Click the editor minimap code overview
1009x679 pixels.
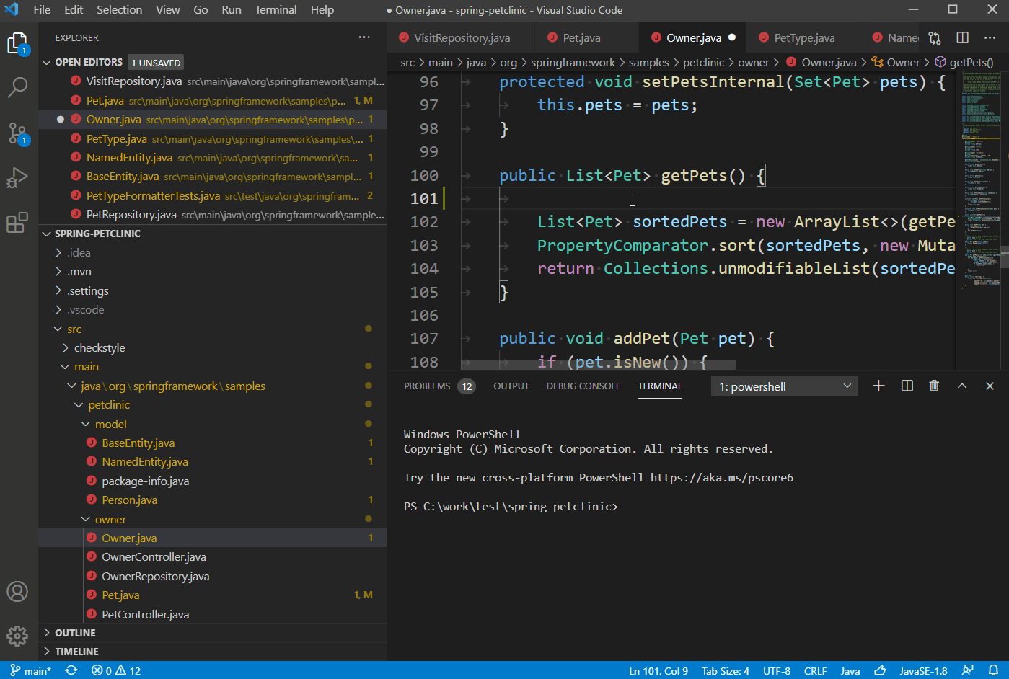click(982, 180)
